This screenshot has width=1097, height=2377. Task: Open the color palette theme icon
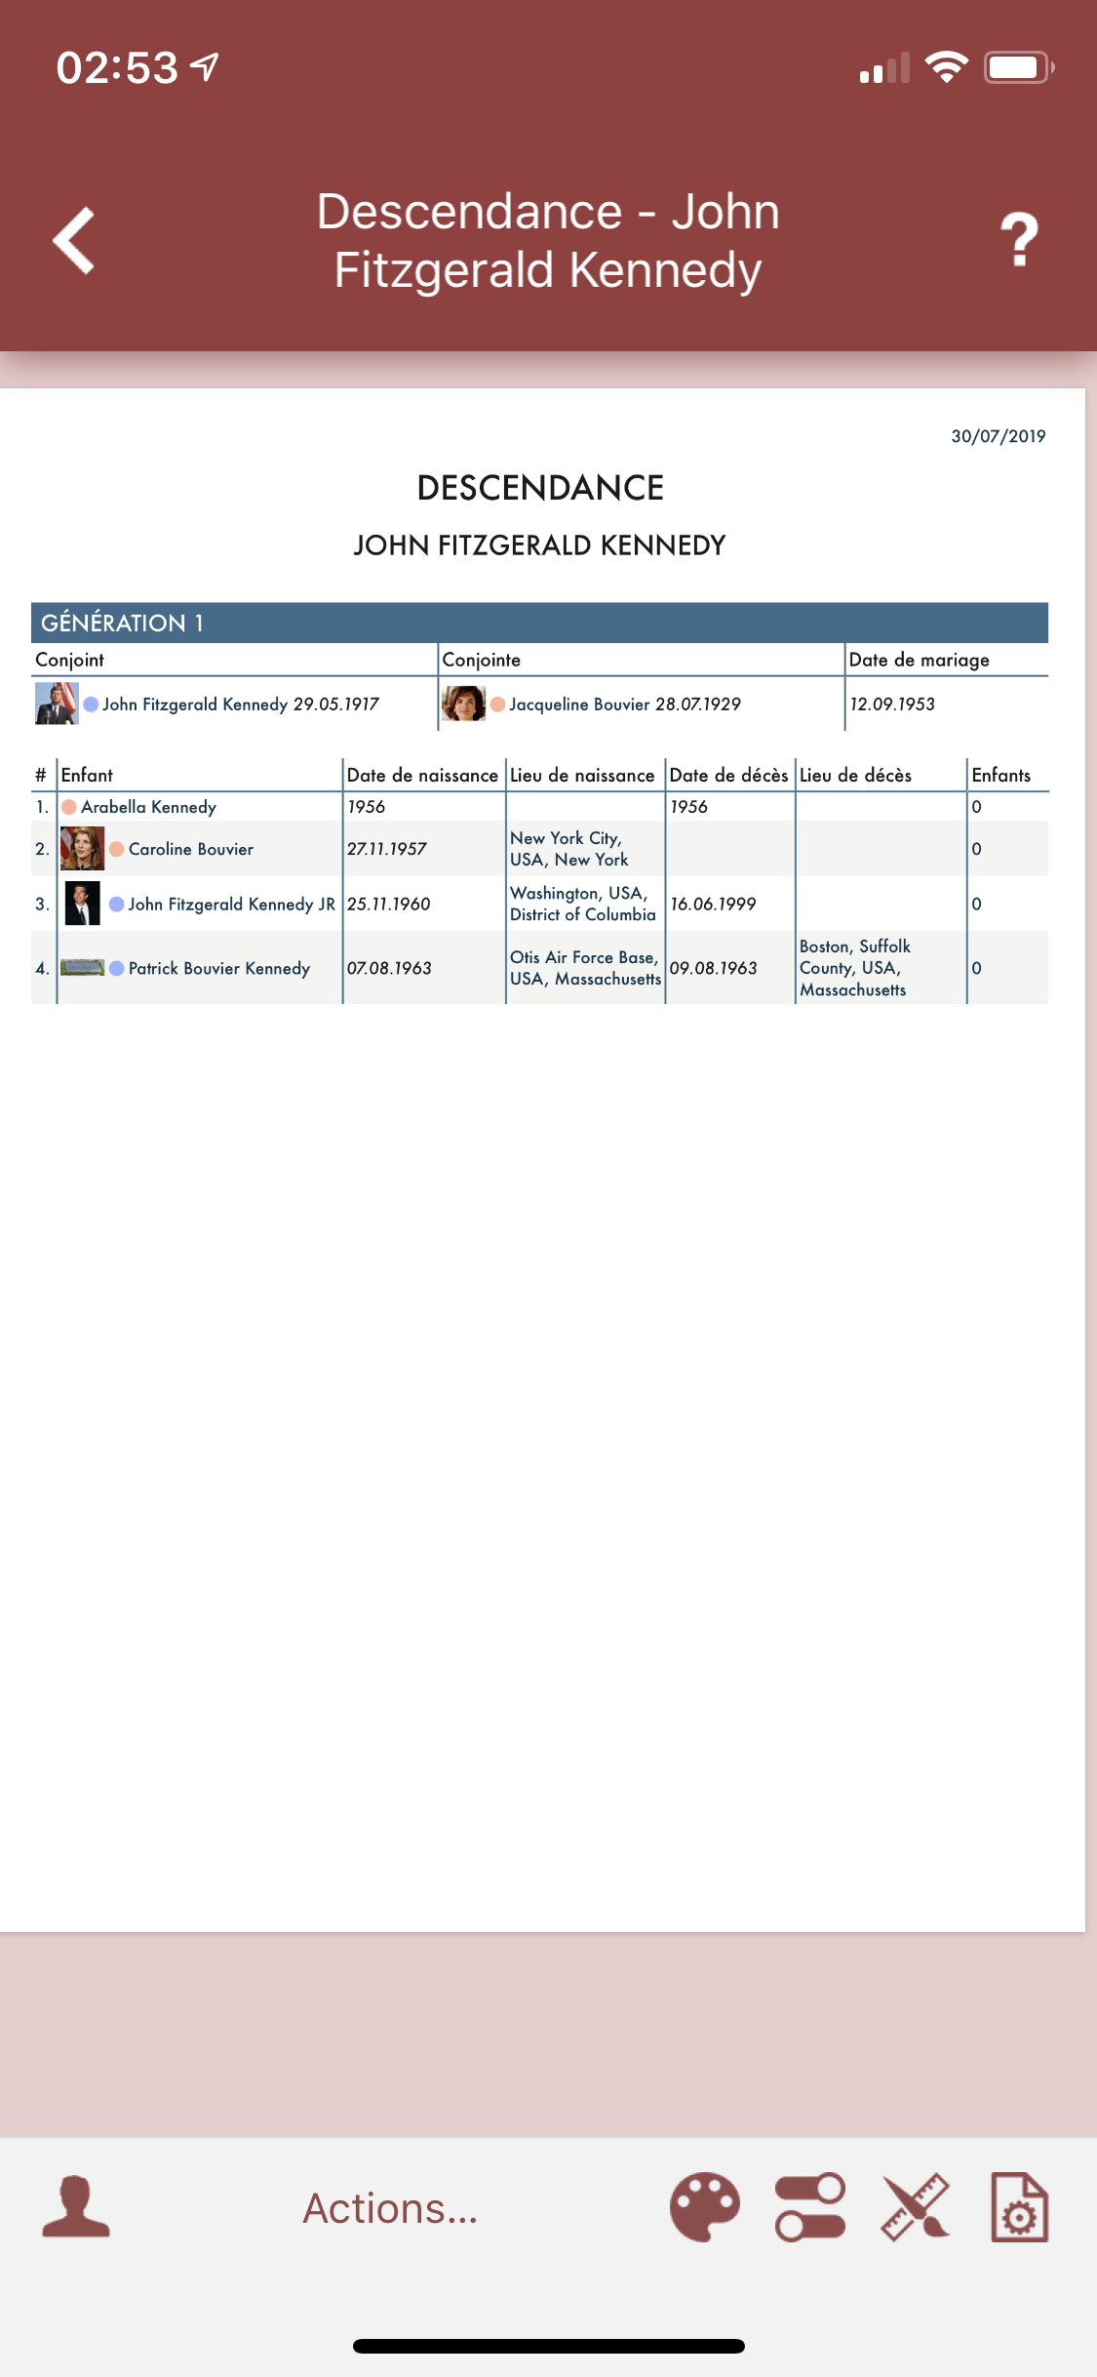tap(705, 2207)
